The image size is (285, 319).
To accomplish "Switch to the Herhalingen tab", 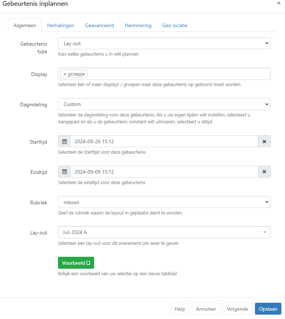I will point(60,25).
